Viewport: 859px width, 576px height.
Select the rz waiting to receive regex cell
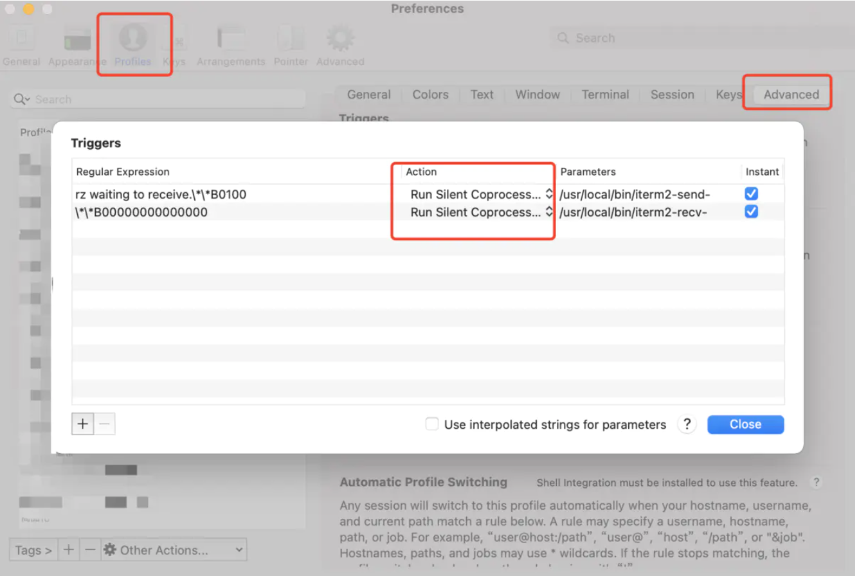pos(161,194)
